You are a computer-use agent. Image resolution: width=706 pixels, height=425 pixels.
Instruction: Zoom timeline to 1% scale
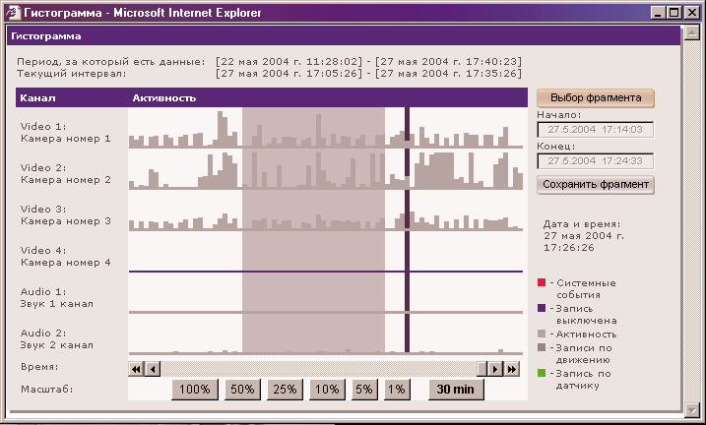point(397,390)
